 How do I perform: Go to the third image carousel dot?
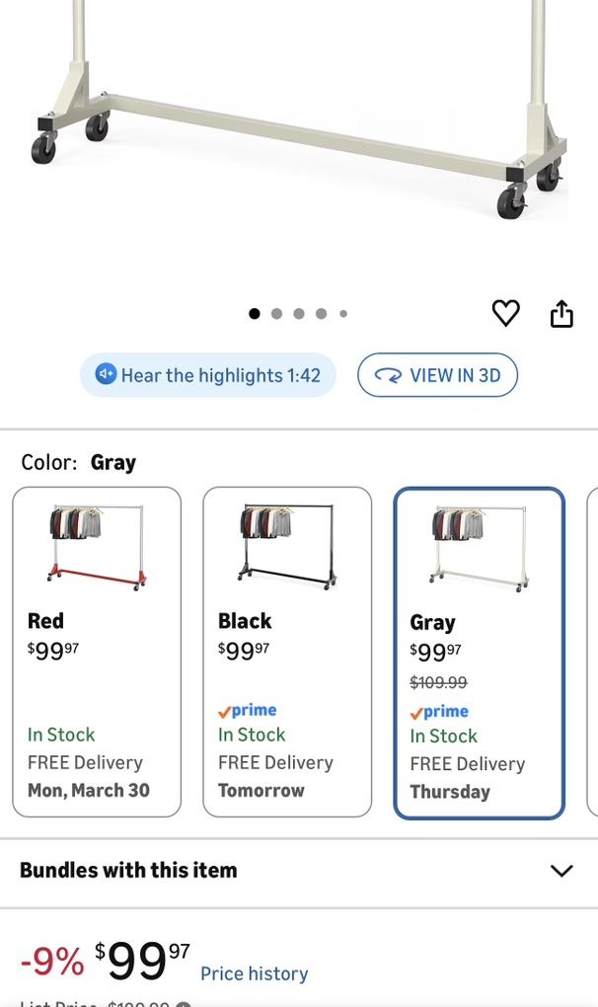tap(299, 314)
